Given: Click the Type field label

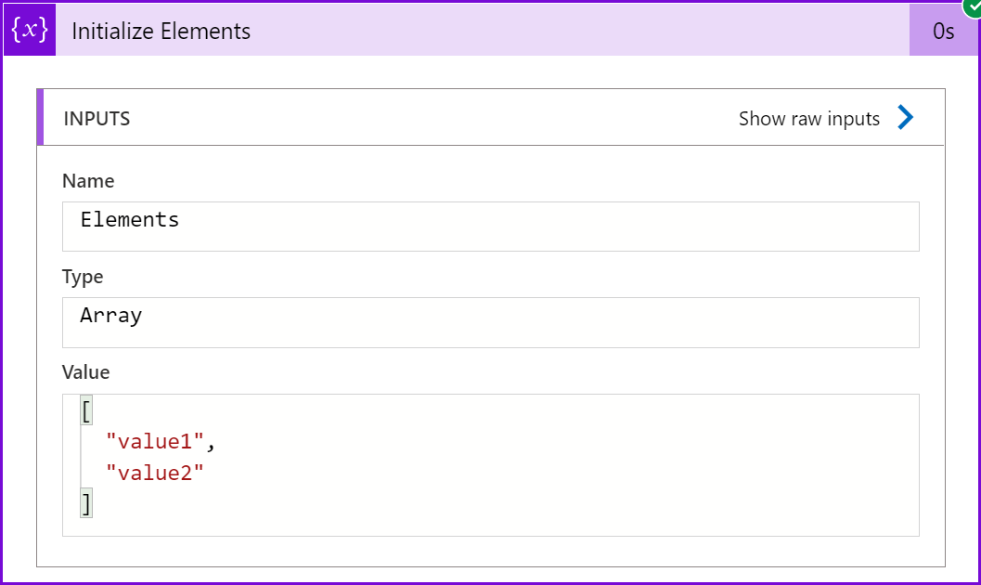Looking at the screenshot, I should [83, 277].
